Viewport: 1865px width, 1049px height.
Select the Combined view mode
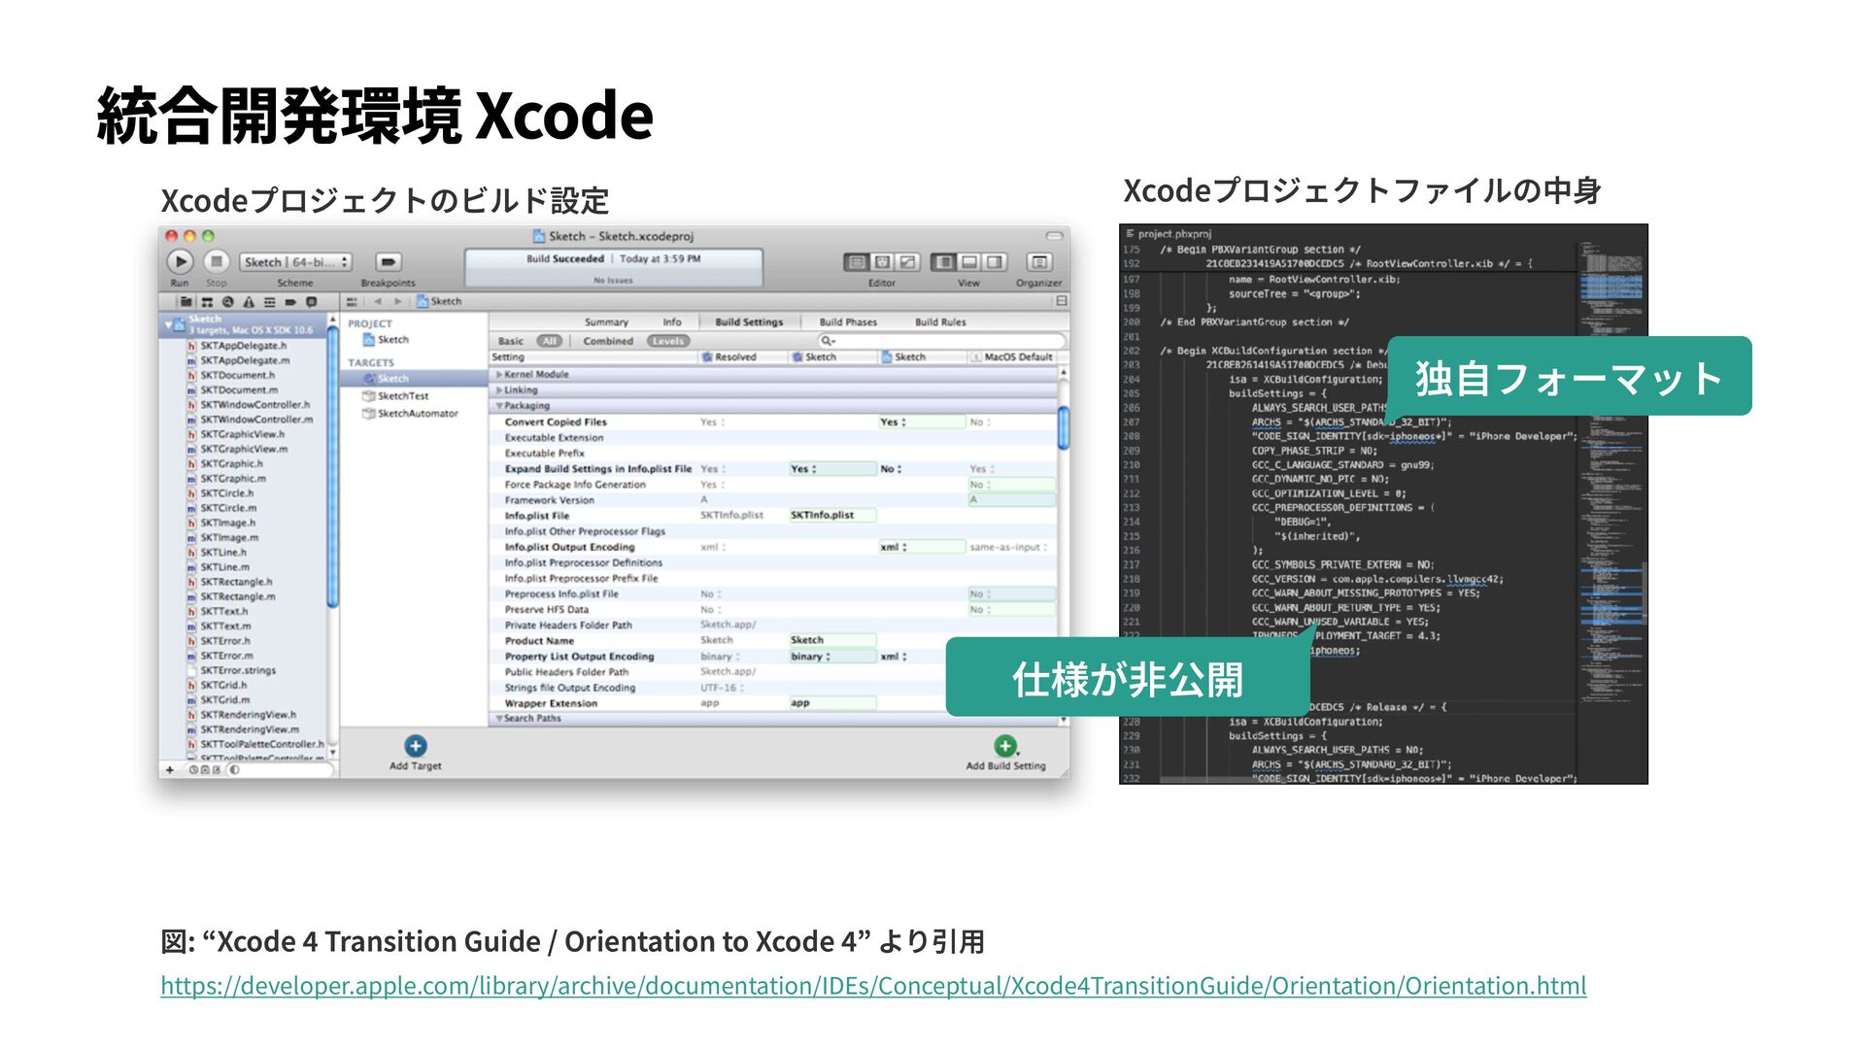coord(608,342)
